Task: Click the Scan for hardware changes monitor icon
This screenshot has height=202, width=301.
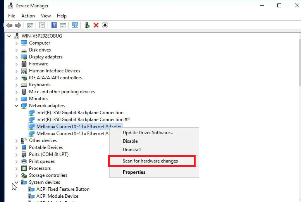Action: click(x=75, y=25)
